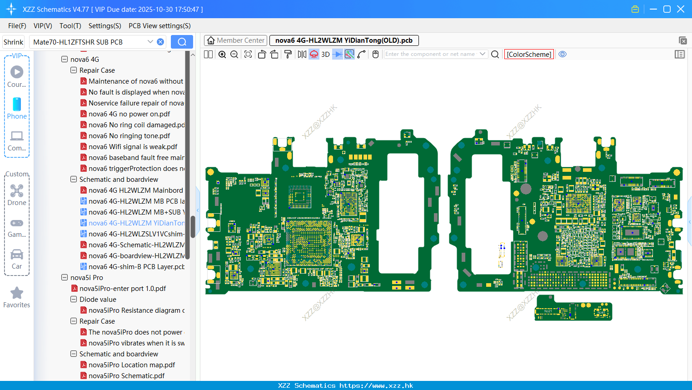Open nova5iPro Location map.pdf
Viewport: 692px width, 390px height.
click(132, 365)
